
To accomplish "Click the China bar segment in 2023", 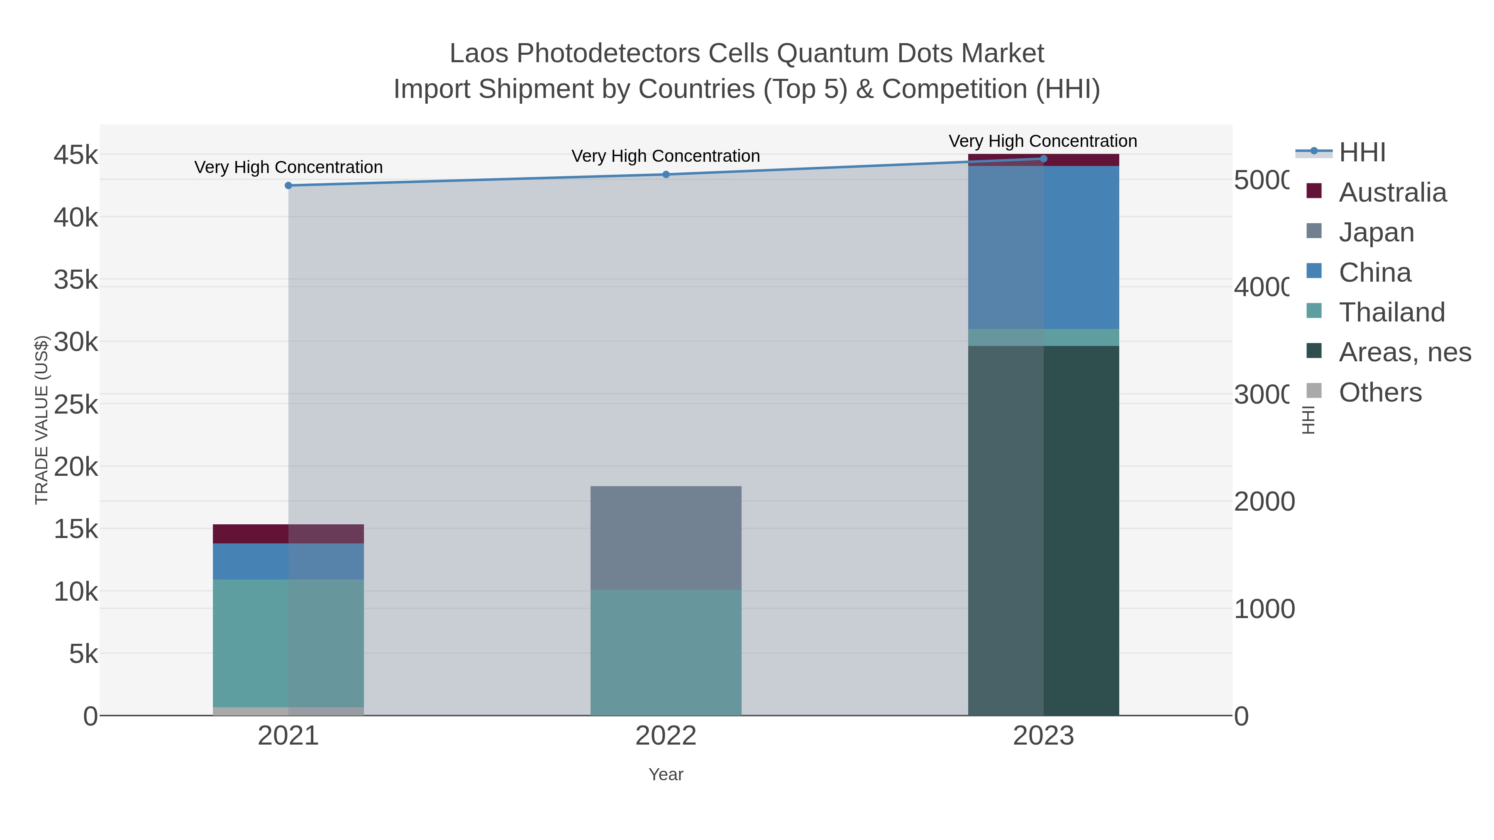I will pyautogui.click(x=1043, y=248).
